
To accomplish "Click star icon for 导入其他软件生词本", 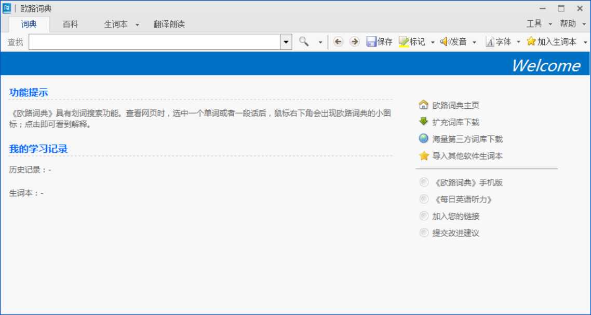I will click(424, 155).
